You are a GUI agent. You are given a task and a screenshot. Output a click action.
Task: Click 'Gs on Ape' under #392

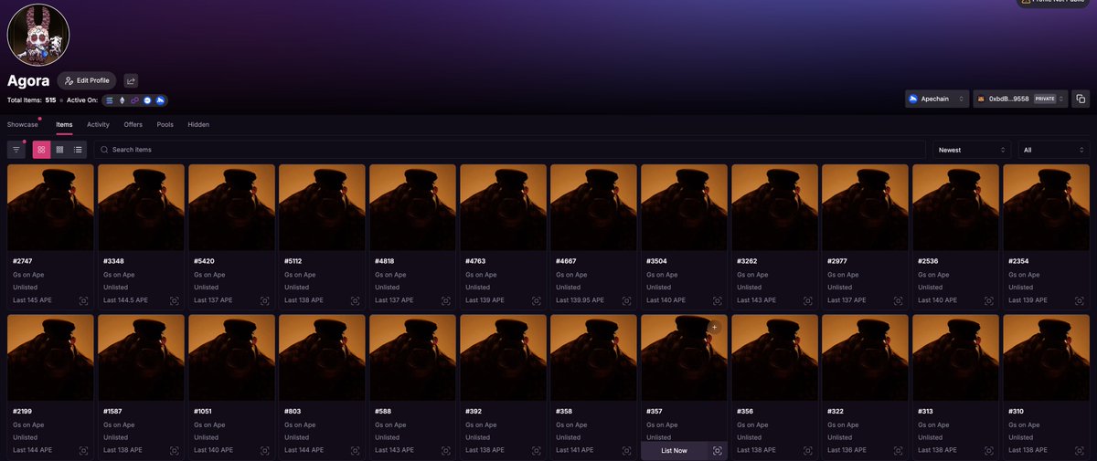pos(481,424)
